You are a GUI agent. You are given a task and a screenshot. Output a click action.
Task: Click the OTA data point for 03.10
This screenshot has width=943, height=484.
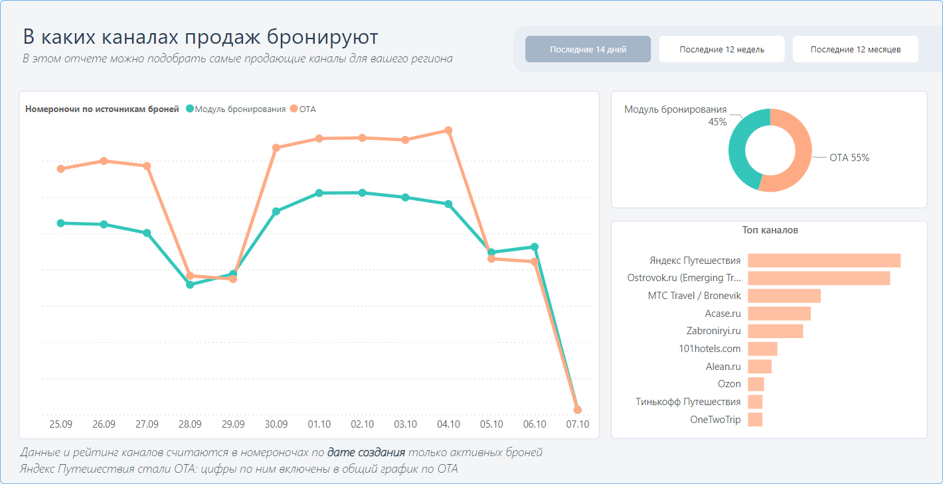coord(405,140)
